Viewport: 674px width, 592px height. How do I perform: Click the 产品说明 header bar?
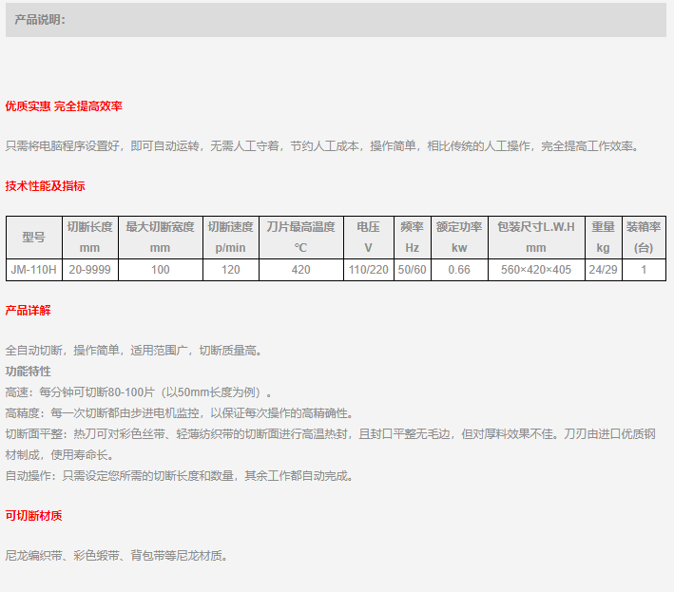336,20
